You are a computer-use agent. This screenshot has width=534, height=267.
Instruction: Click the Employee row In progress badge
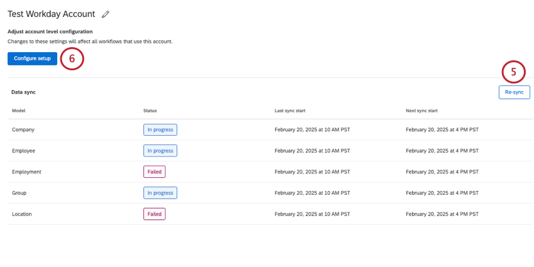(x=160, y=151)
